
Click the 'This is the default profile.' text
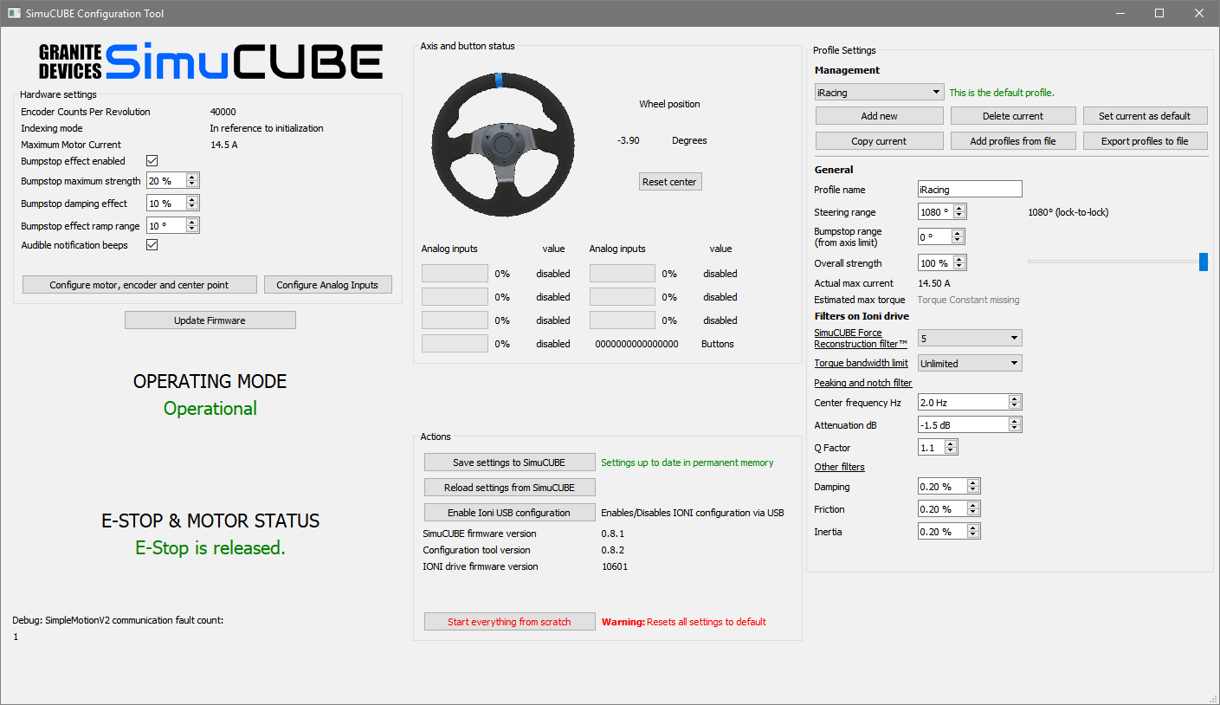pos(1002,93)
